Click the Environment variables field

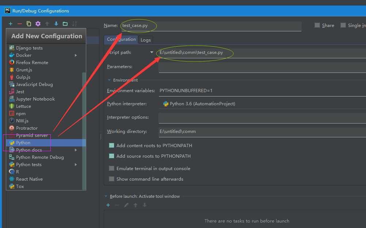(262, 91)
